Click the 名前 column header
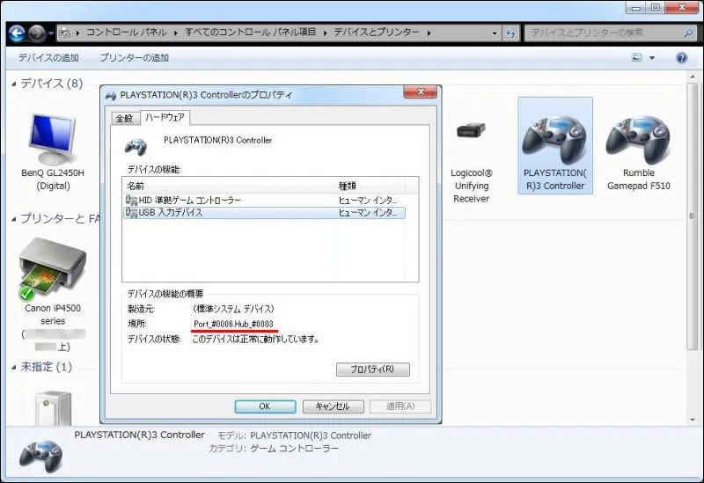Screen dimensions: 704x483 click(x=229, y=186)
